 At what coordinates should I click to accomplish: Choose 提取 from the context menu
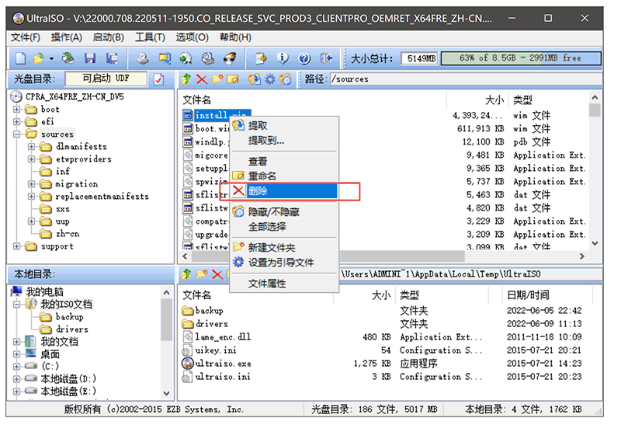click(x=284, y=126)
